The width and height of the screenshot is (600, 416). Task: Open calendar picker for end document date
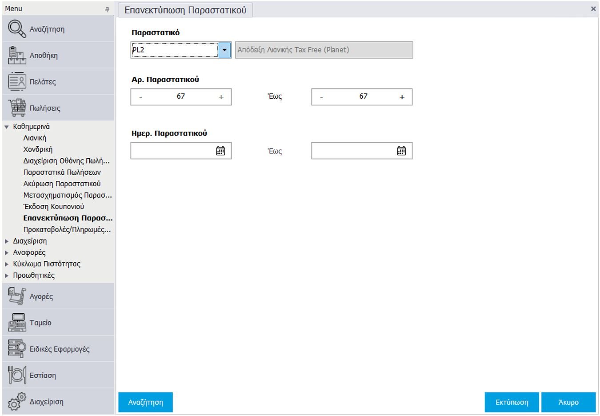[401, 151]
